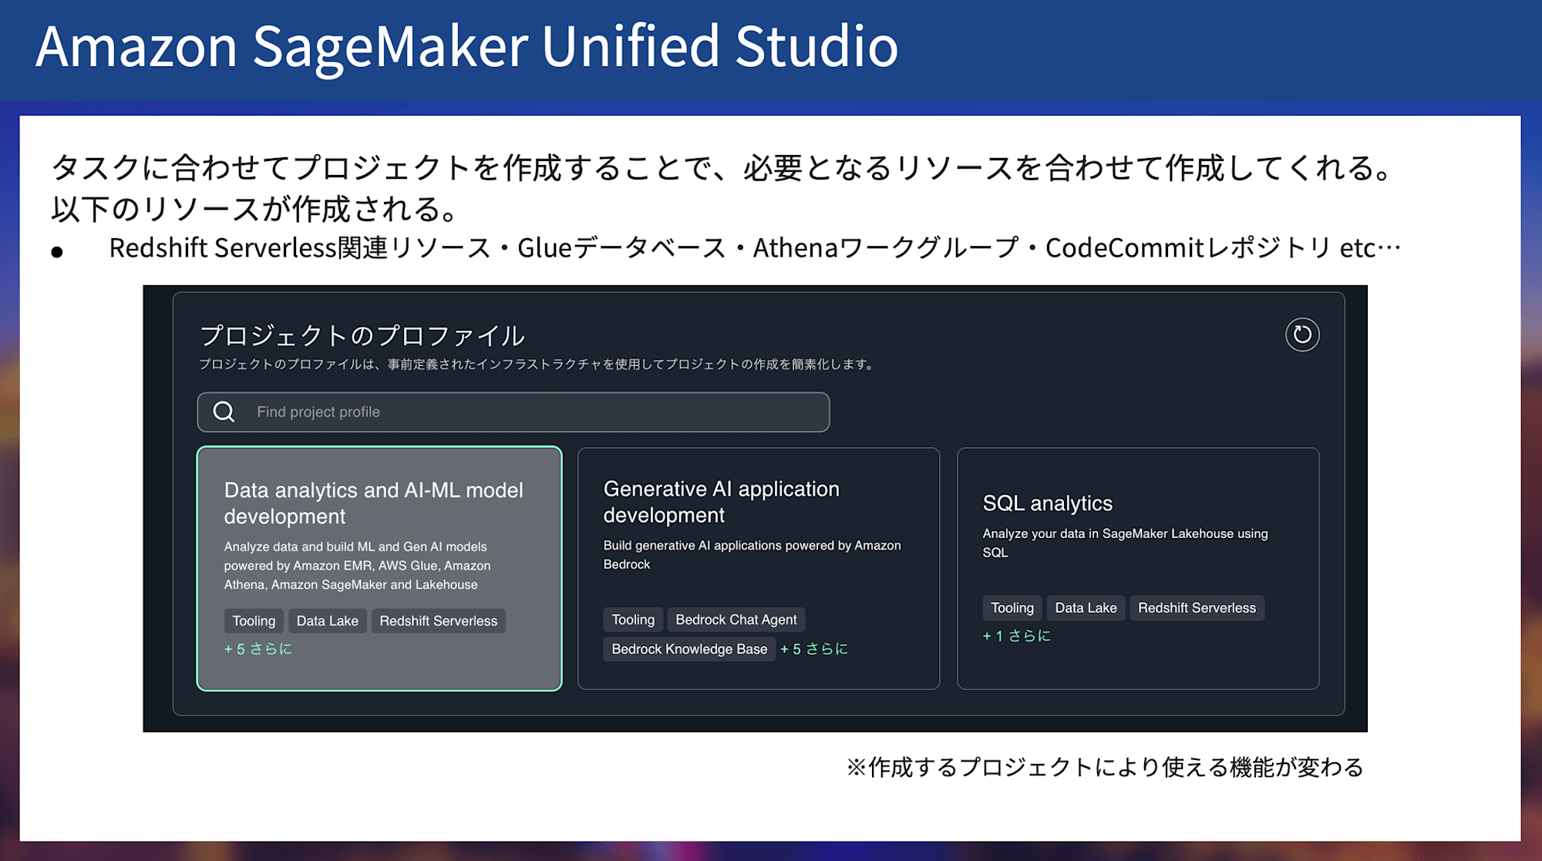Click Data Lake tag in SQL analytics card
Screen dimensions: 1542x861
coord(1086,608)
